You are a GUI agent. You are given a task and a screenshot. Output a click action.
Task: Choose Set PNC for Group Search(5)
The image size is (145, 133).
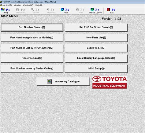coord(96,27)
